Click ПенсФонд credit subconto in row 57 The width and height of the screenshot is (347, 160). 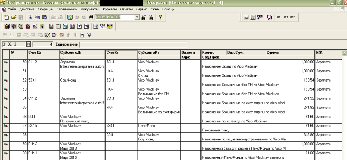pyautogui.click(x=147, y=126)
